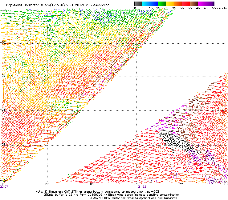The height and width of the screenshot is (200, 228).
Task: Click the magenta 40-45 knots legend swatch
Action: click(202, 4)
